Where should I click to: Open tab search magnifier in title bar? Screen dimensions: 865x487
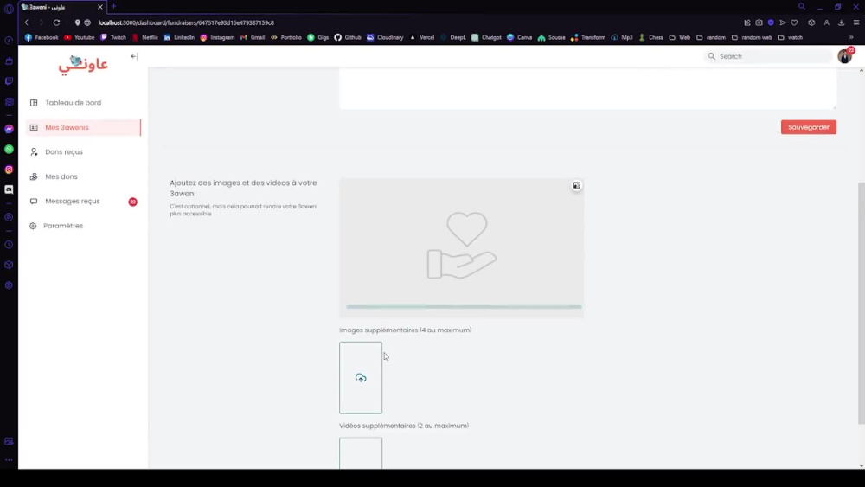[802, 7]
